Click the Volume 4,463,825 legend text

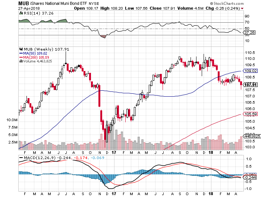pyautogui.click(x=38, y=61)
